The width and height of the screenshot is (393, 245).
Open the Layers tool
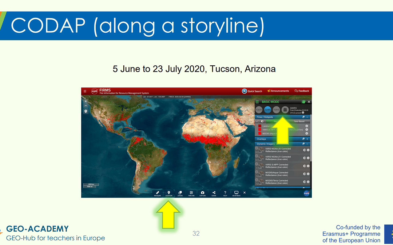tap(180, 193)
